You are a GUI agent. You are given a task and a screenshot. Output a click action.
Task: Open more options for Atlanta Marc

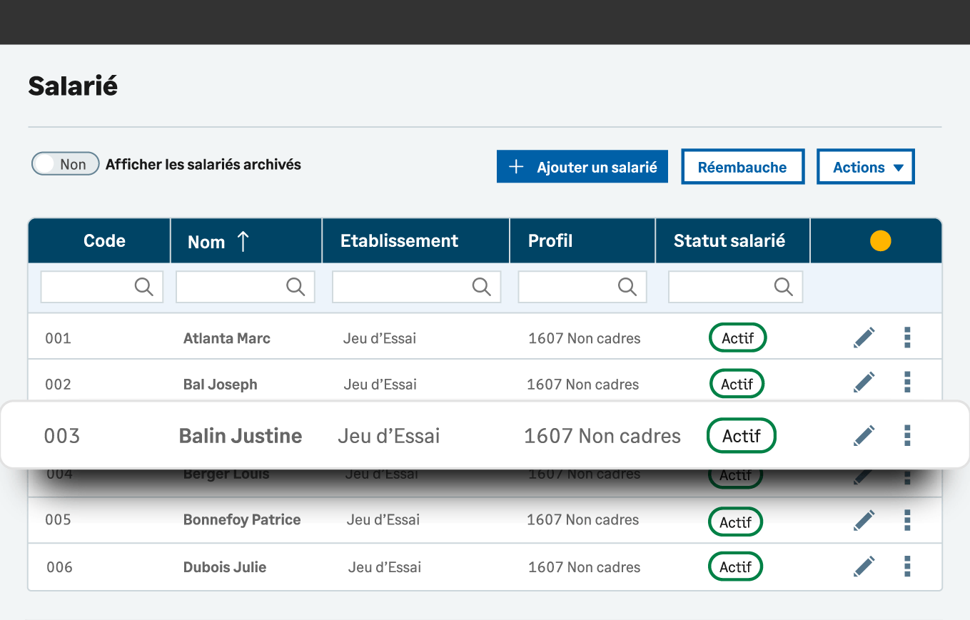pos(907,337)
